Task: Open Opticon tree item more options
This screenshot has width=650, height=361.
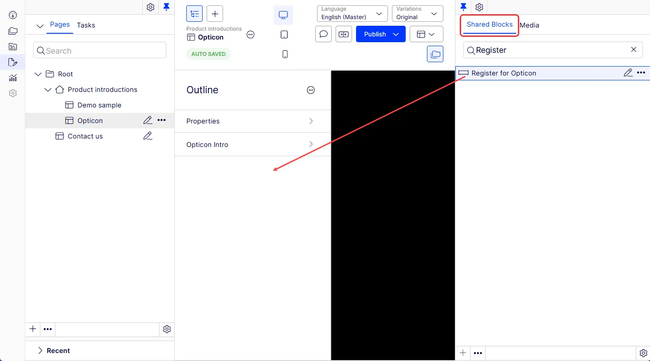Action: point(162,120)
